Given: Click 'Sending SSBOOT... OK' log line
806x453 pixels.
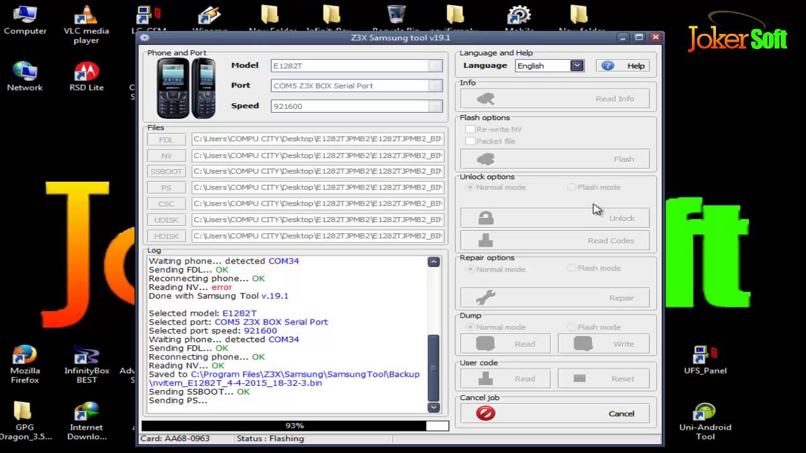Looking at the screenshot, I should click(x=199, y=391).
